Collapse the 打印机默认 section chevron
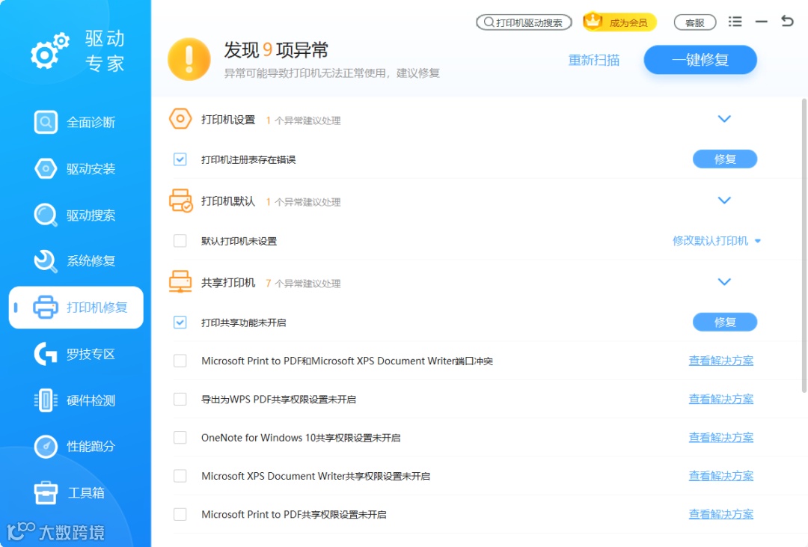This screenshot has height=547, width=808. [724, 201]
